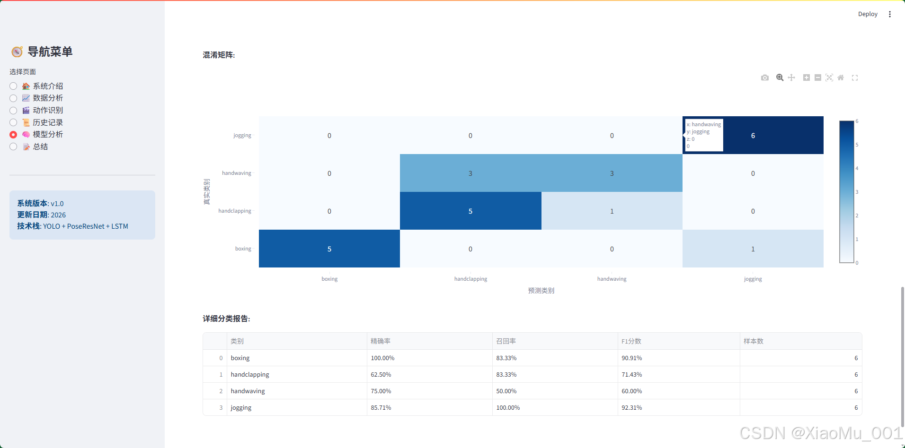Click the heatmap color scale bar
The image size is (905, 448).
pyautogui.click(x=846, y=192)
